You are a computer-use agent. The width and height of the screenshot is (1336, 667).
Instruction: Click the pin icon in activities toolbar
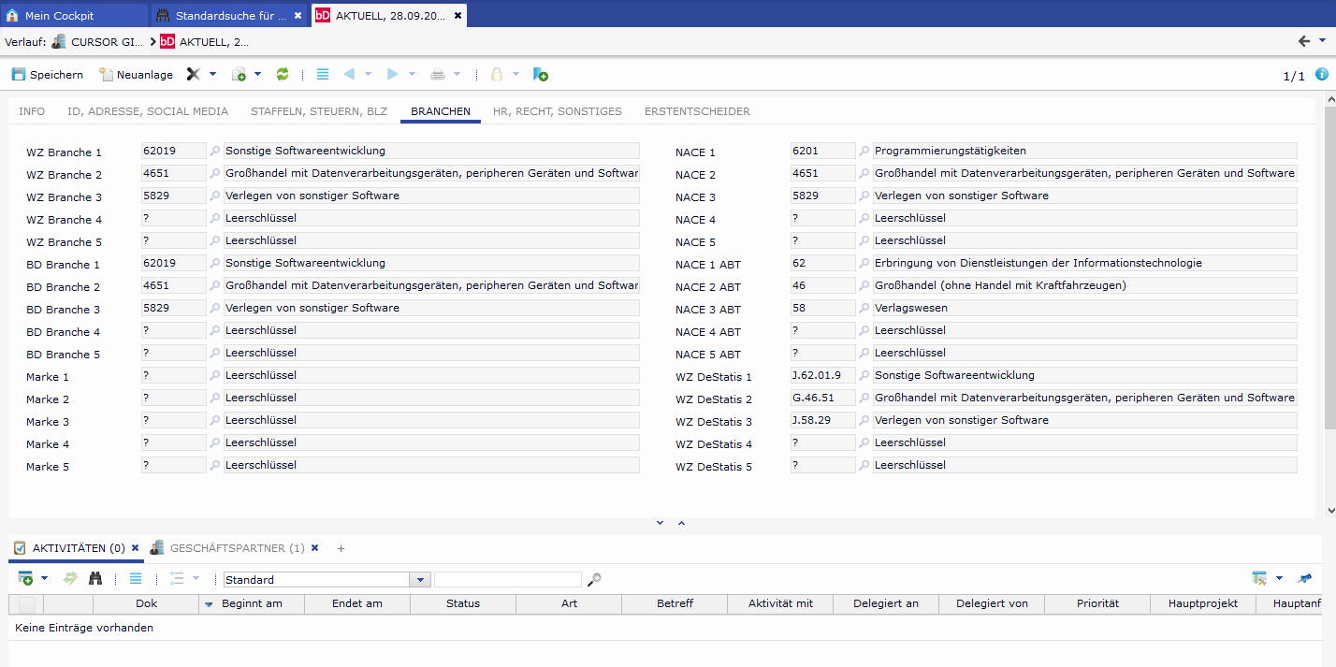(x=1305, y=579)
